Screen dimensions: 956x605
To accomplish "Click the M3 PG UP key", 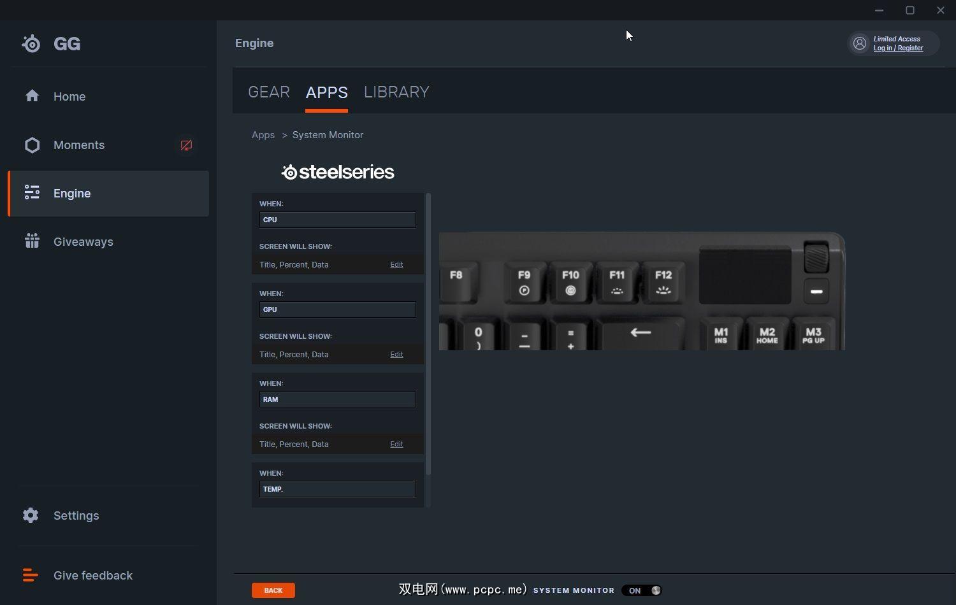I will coord(814,334).
